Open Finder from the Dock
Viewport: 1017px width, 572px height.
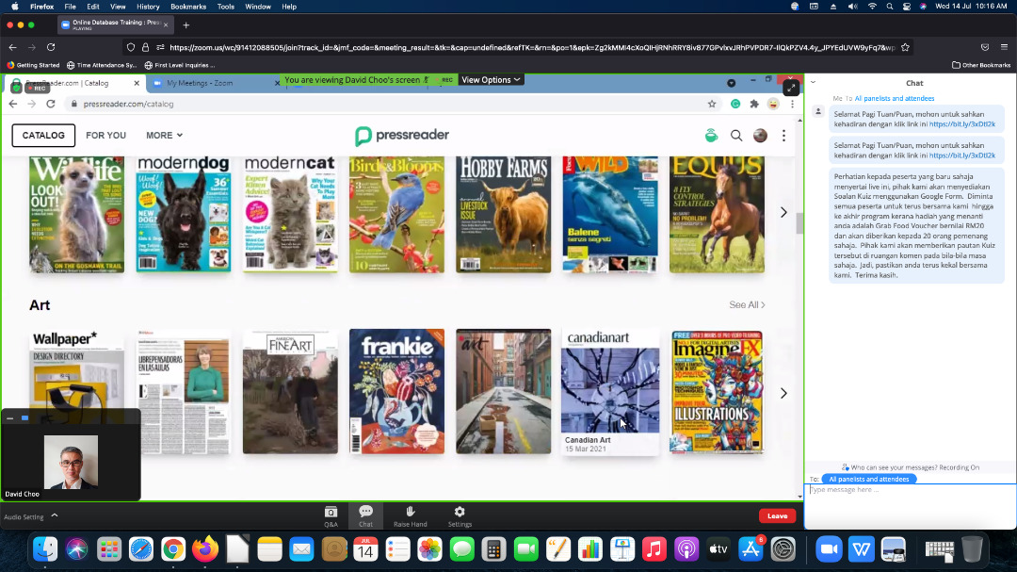coord(45,549)
